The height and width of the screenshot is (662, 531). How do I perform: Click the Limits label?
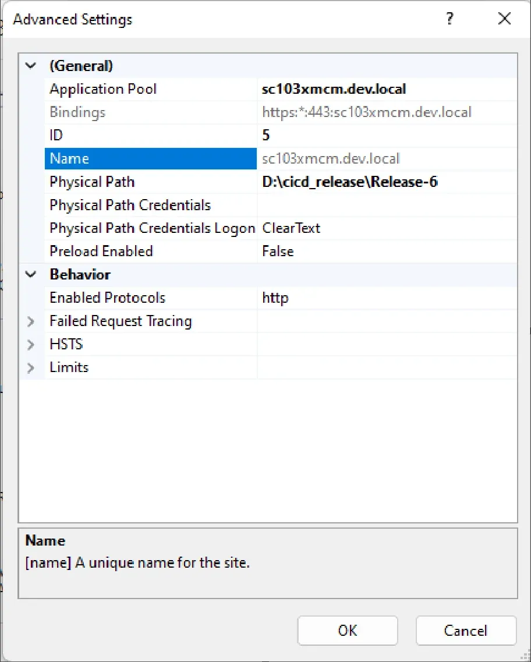69,368
